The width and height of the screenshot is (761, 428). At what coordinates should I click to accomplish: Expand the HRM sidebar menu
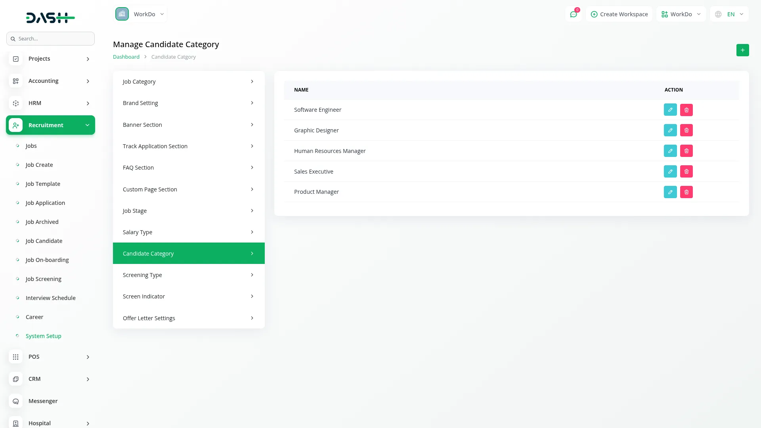coord(50,103)
